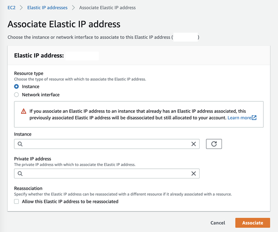Click the refresh instances icon button
Screen dimensions: 278x232
pos(214,144)
